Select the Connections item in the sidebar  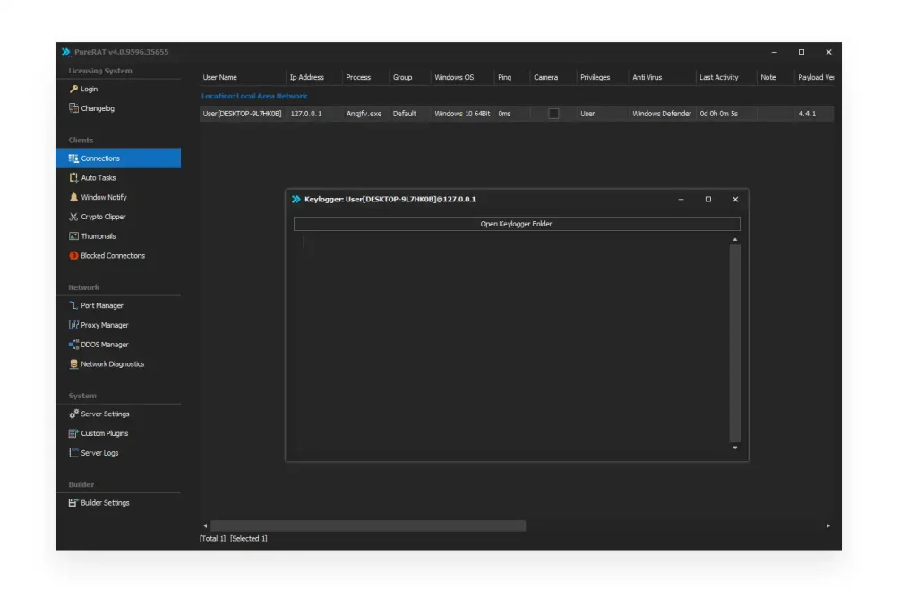click(100, 158)
